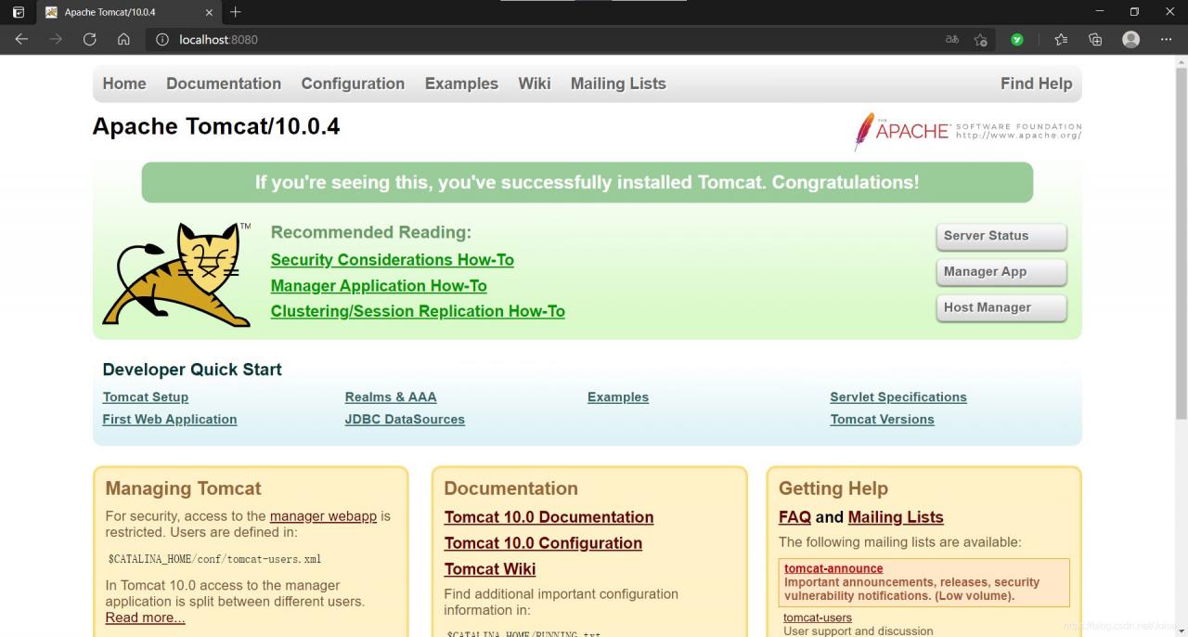
Task: Click the Developer Quick Start heading
Action: (192, 370)
